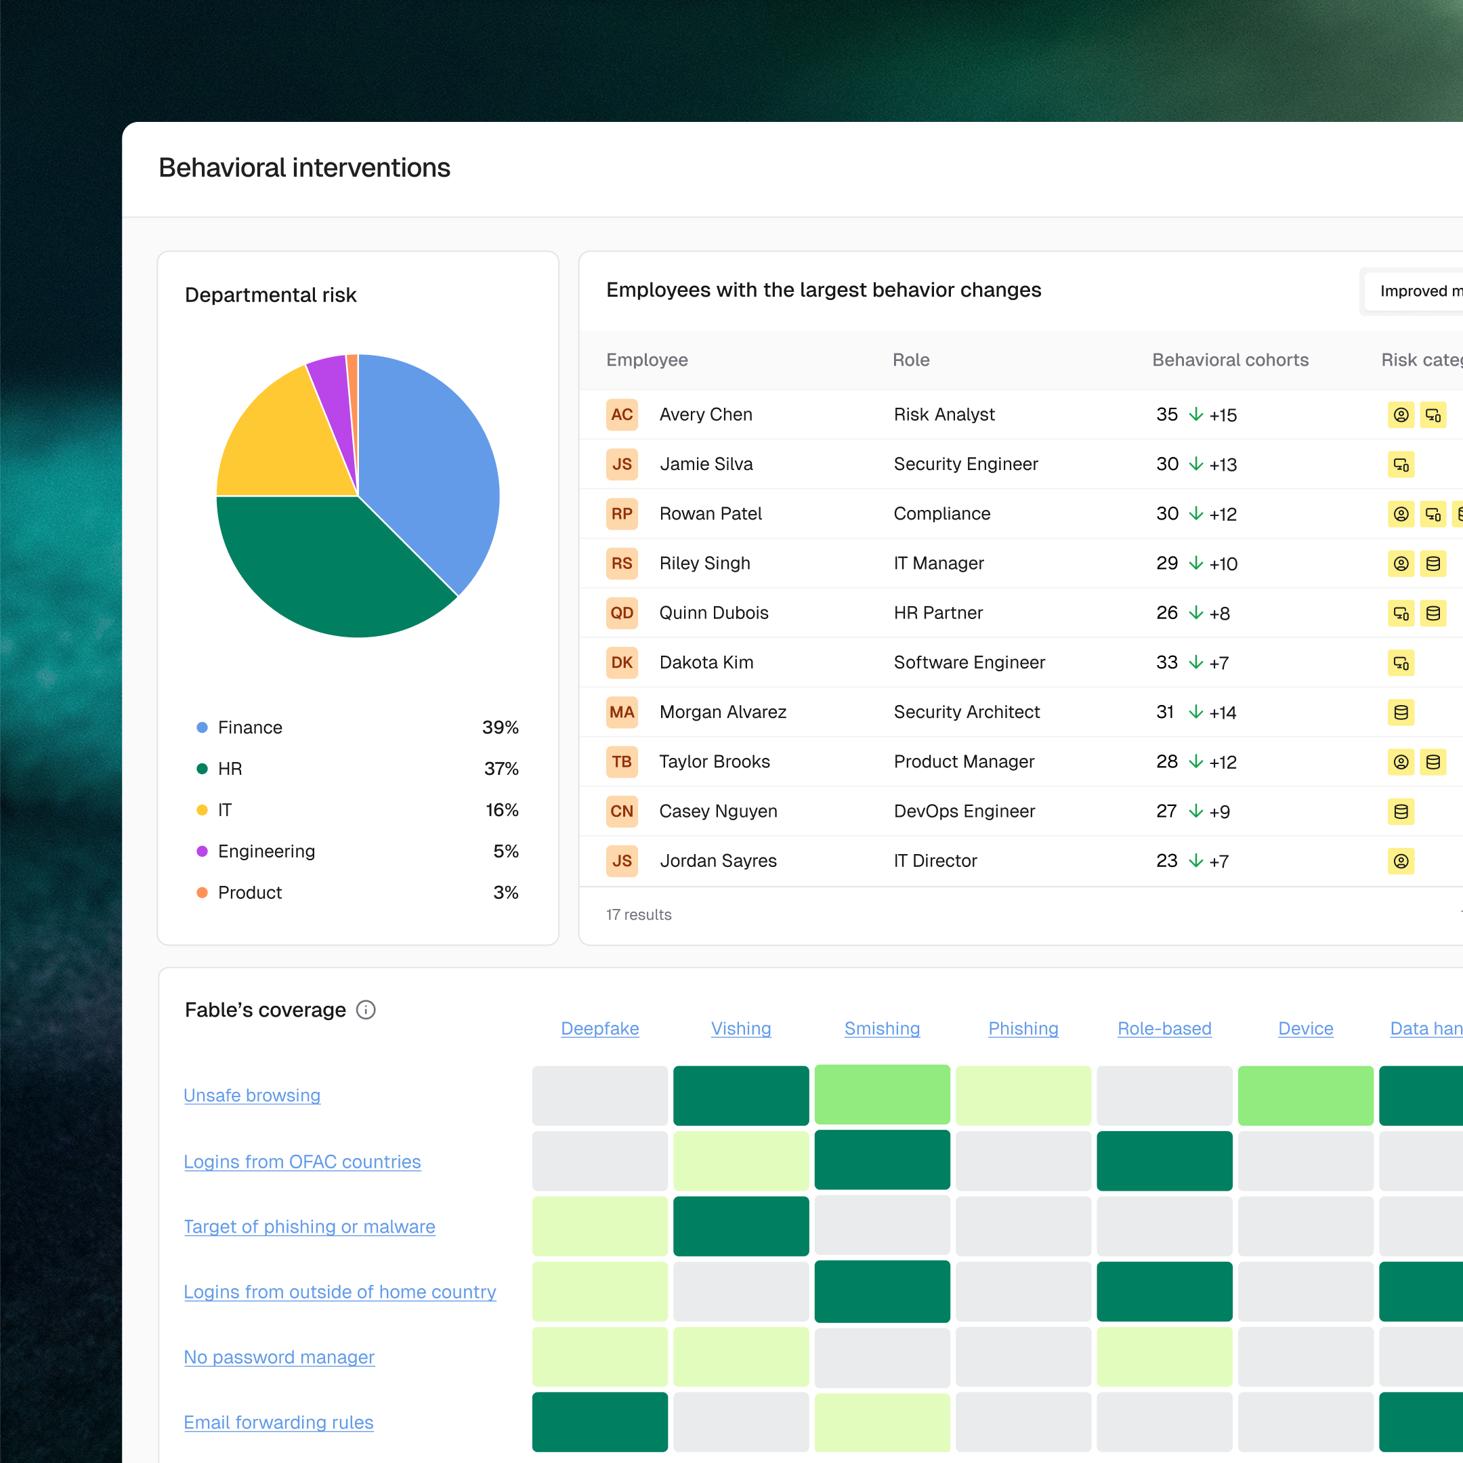
Task: Click the dark green Unsafe browsing Vishing cell
Action: click(740, 1095)
